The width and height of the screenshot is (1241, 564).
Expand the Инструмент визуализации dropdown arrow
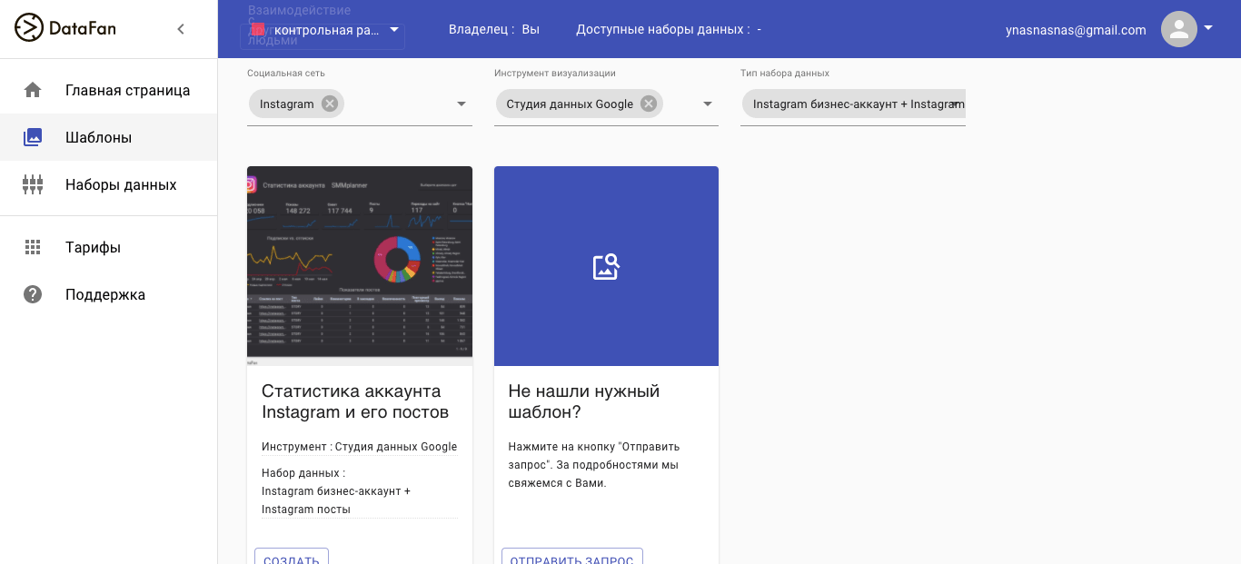(708, 104)
